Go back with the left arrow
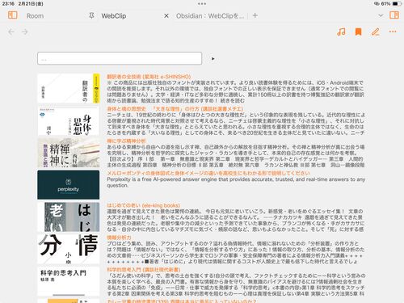Screen dimensions: 404x303 (11, 32)
